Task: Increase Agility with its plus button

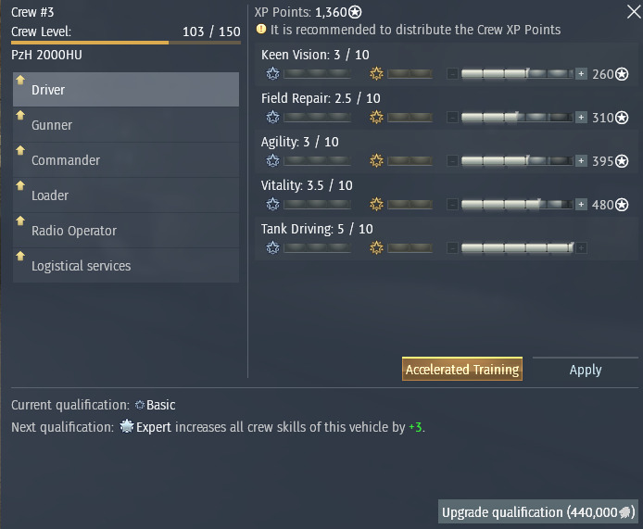Action: click(581, 161)
